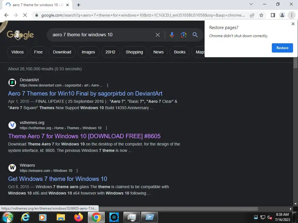Open more options for vsthemes.org result
This screenshot has height=223, width=298.
107,128
